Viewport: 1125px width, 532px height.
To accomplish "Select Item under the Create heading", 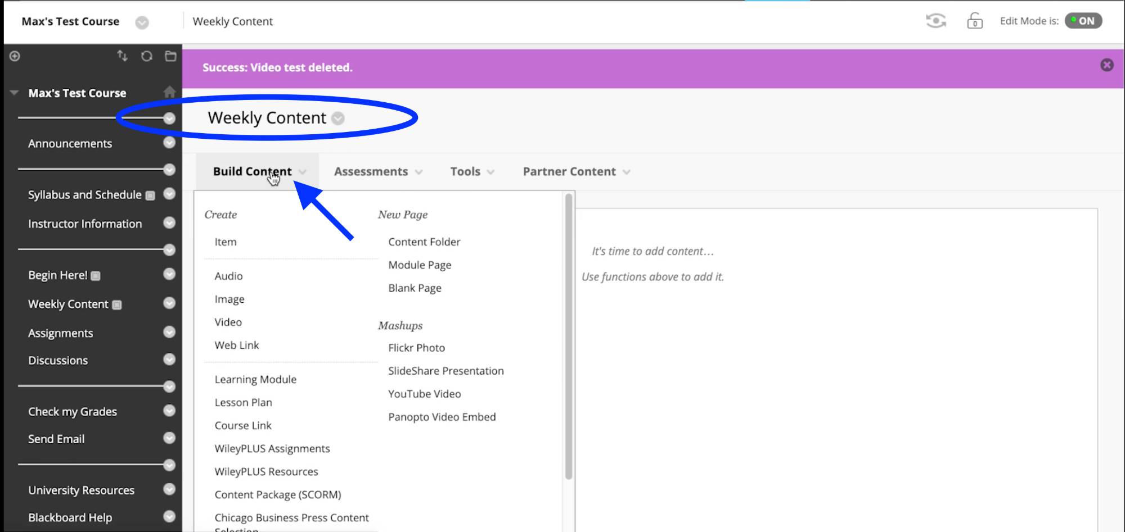I will tap(226, 242).
